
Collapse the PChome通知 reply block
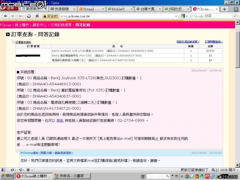click(17, 151)
